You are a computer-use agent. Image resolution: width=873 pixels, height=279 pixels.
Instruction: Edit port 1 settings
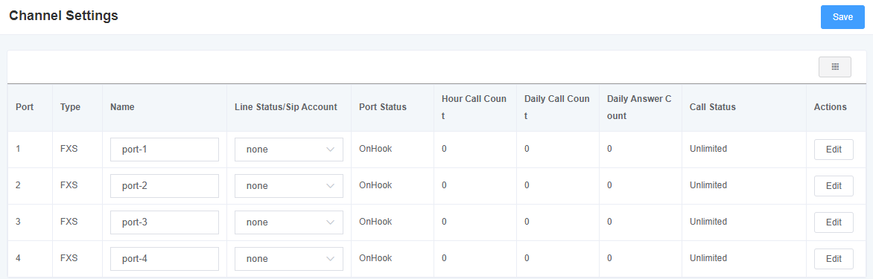click(x=834, y=150)
